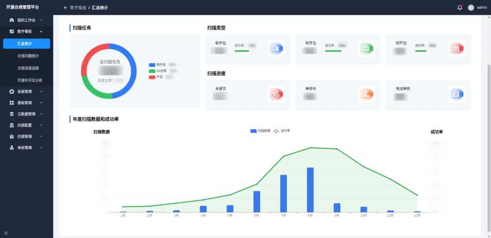Click 汇总统计 breadcrumb text

100,8
